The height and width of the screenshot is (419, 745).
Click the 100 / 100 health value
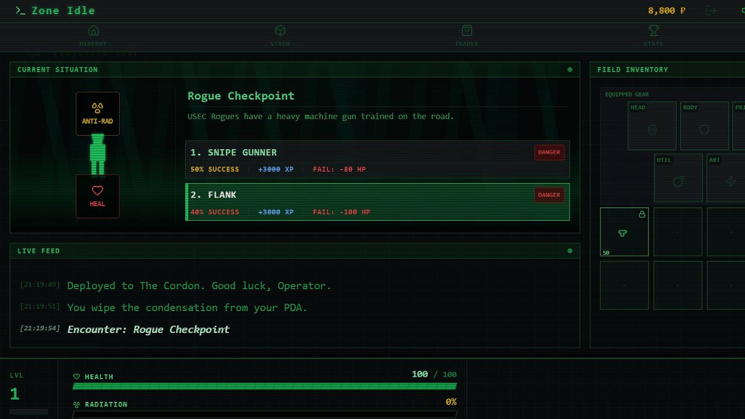tap(434, 374)
